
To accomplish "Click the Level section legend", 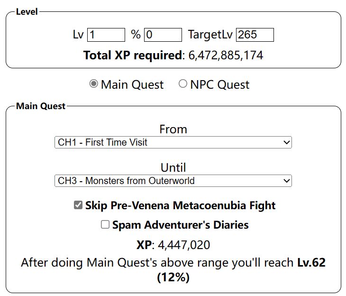I will pos(27,12).
